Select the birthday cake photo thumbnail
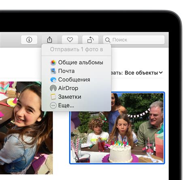The width and height of the screenshot is (192, 180). (x=117, y=128)
